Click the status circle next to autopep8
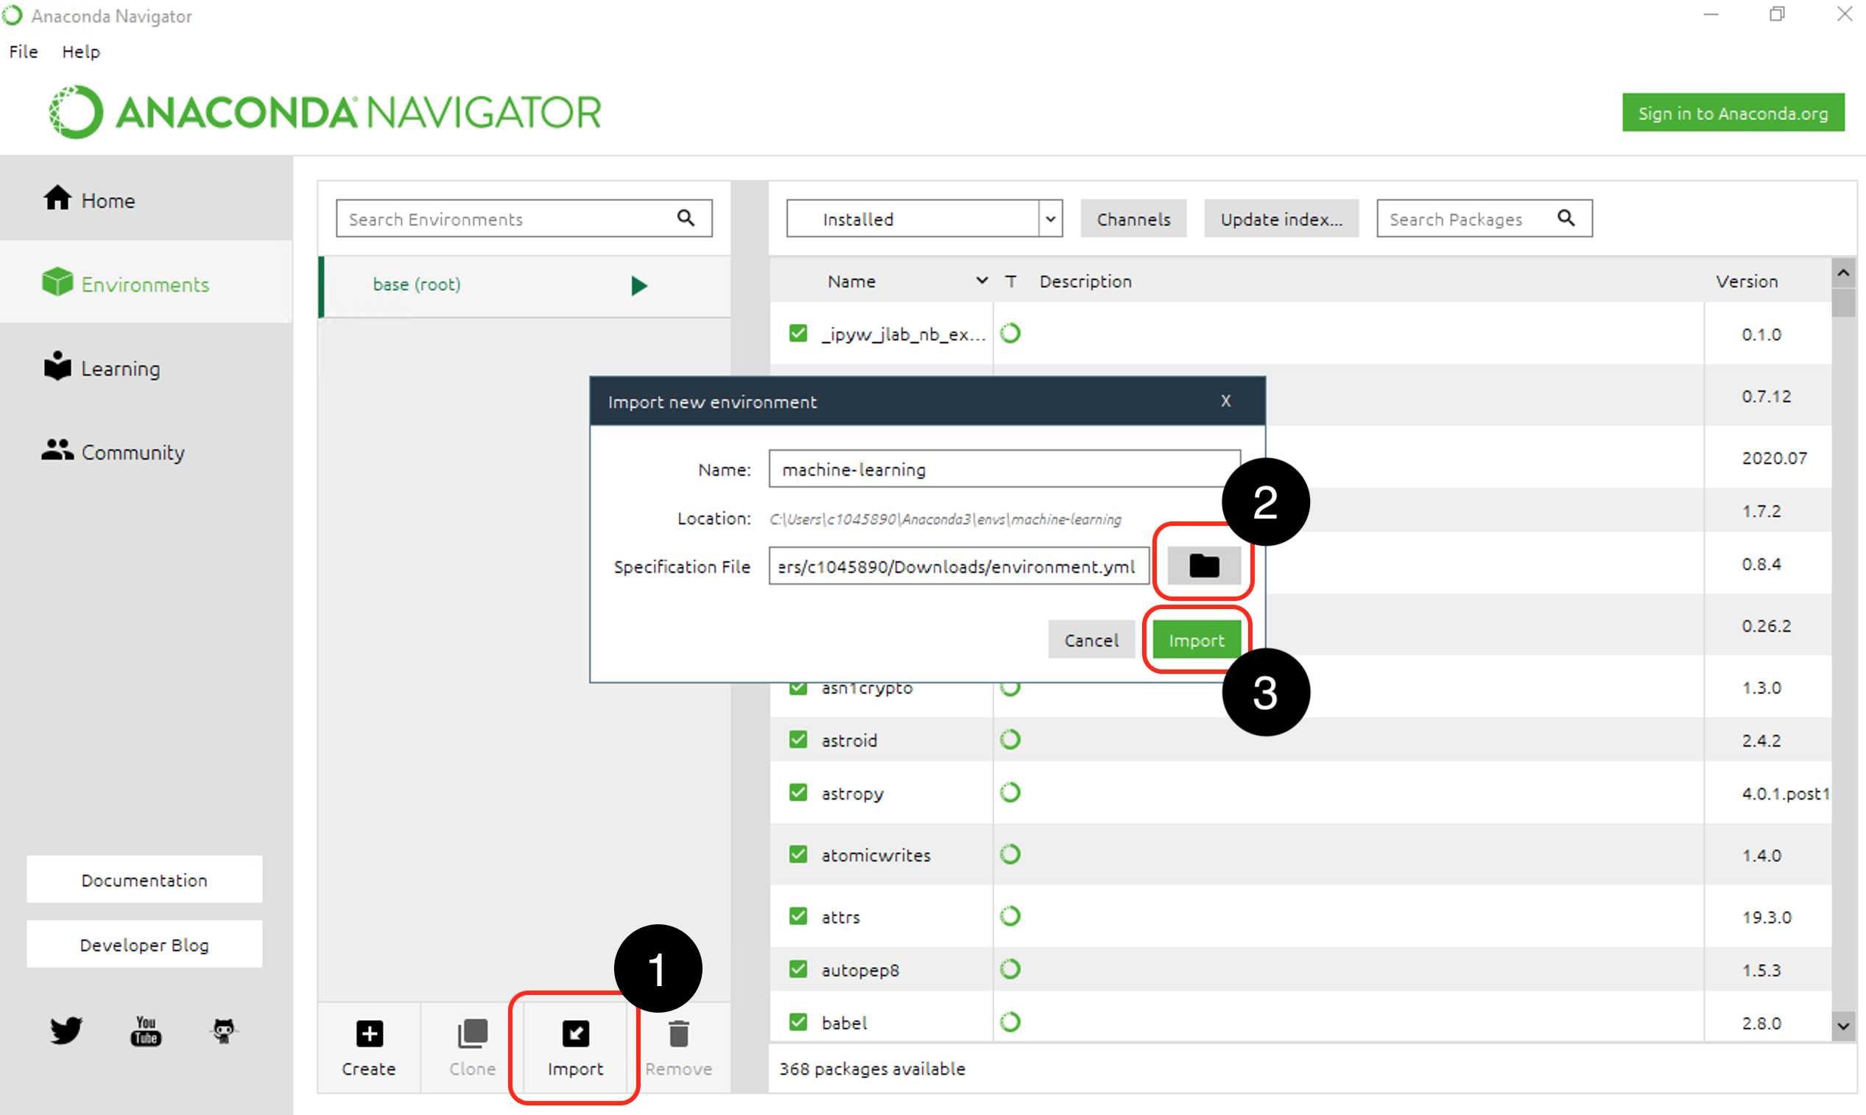Screen dimensions: 1866x1115 point(1010,969)
